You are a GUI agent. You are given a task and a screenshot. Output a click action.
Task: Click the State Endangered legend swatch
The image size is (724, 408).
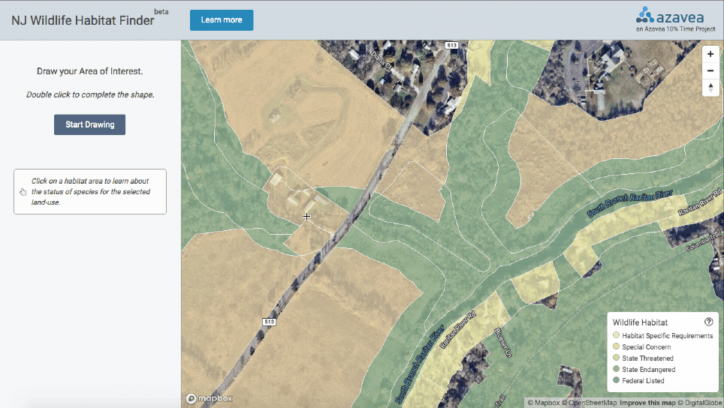pyautogui.click(x=617, y=370)
